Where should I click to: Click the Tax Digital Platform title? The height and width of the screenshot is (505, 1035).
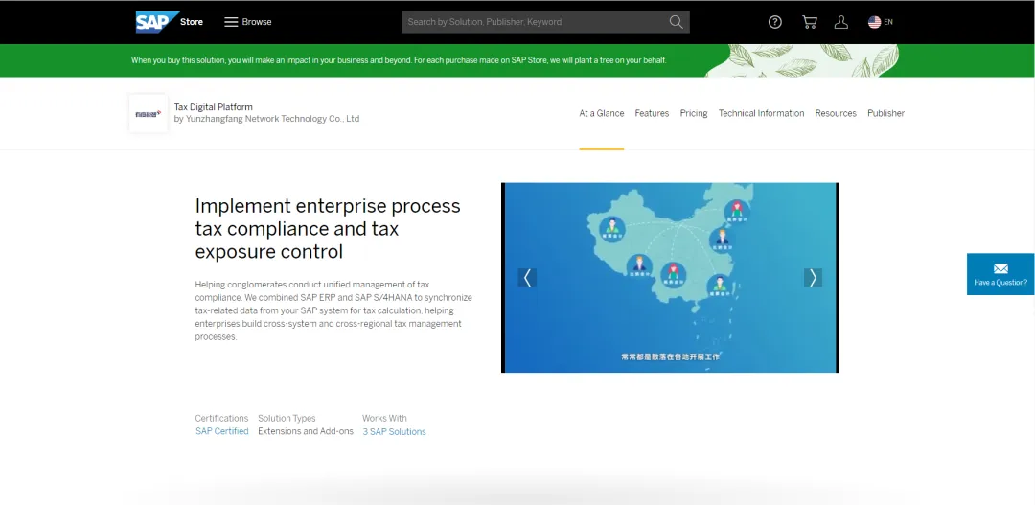(213, 107)
